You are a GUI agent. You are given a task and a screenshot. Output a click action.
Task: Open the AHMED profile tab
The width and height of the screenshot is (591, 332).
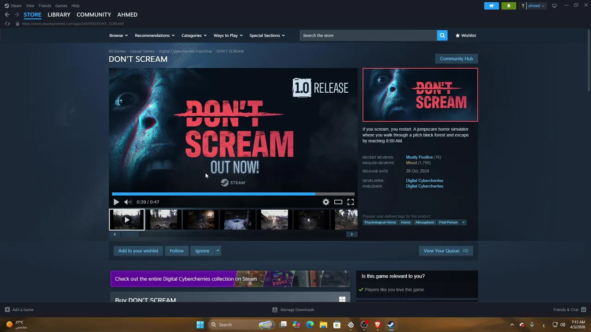(x=127, y=15)
